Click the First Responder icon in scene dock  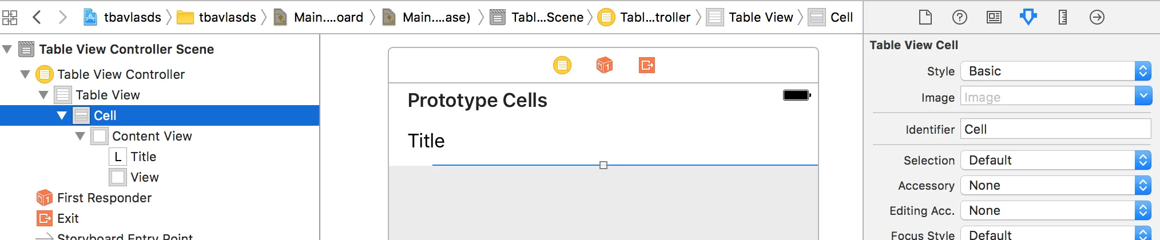604,65
